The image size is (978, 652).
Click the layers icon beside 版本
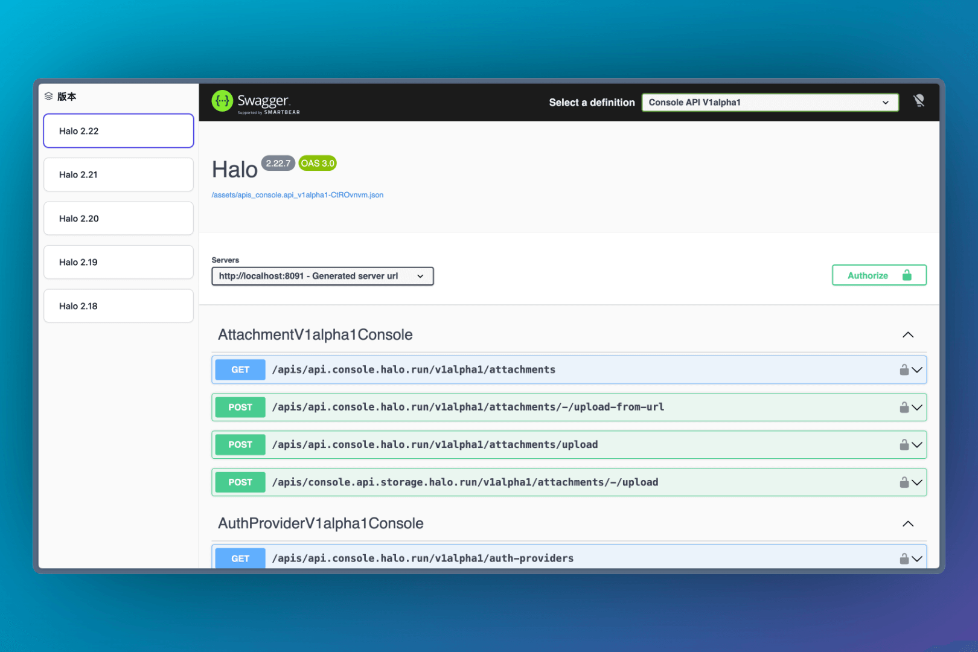[x=49, y=97]
